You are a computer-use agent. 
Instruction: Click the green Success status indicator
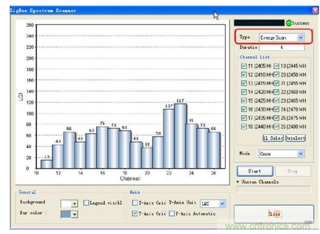coord(288,23)
